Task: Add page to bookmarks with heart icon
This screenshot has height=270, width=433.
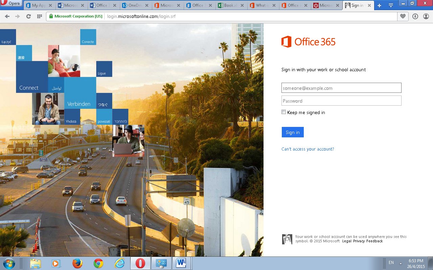Action: [x=403, y=17]
